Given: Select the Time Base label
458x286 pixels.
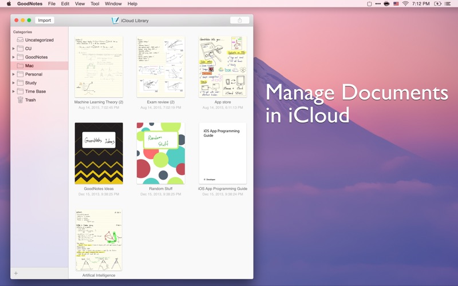Looking at the screenshot, I should 35,92.
